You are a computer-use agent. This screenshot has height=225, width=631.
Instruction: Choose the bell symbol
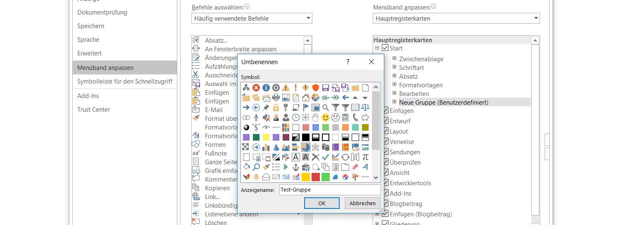tap(256, 177)
